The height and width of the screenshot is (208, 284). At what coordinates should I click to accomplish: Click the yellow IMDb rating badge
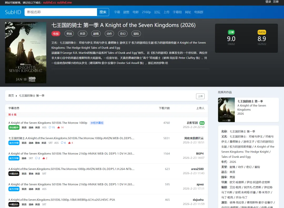coord(262,32)
